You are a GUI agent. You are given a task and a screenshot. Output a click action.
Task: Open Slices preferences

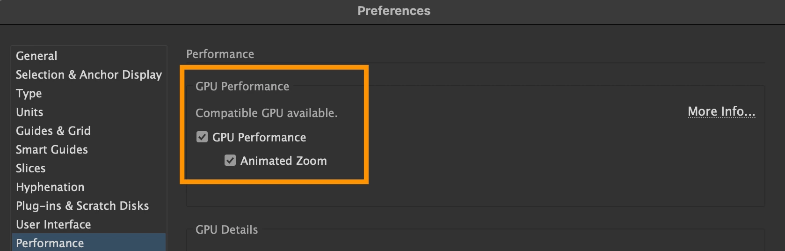click(31, 168)
